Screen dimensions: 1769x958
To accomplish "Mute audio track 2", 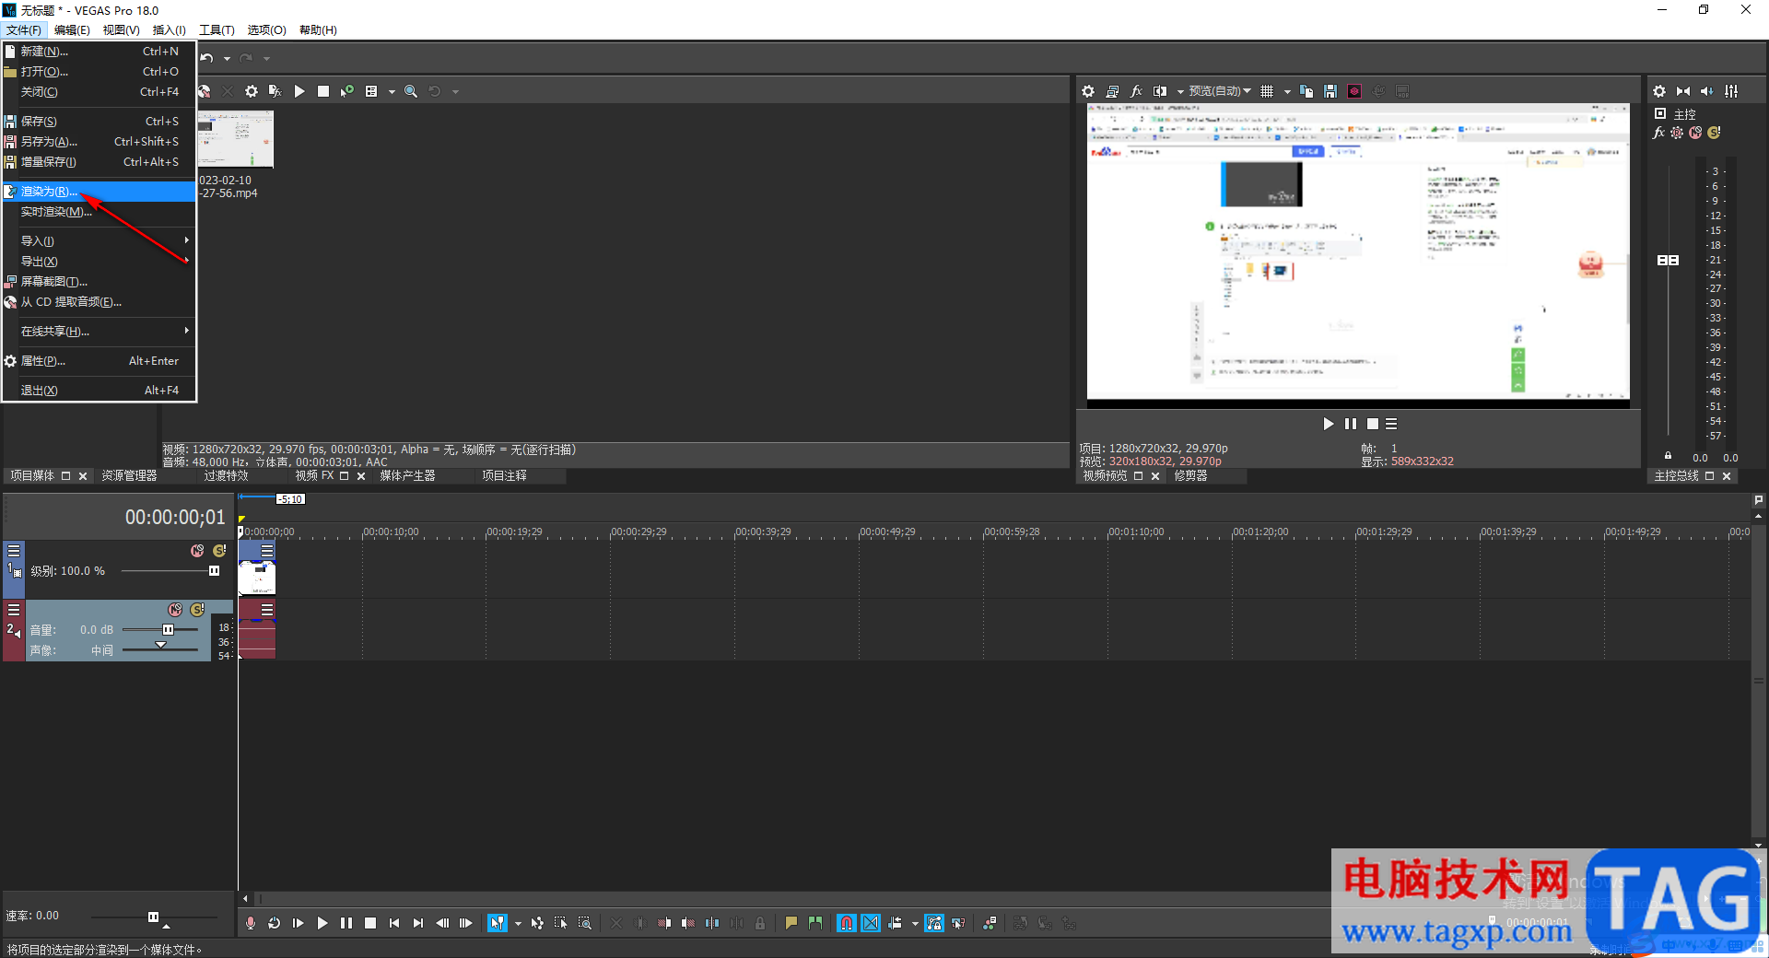I will (175, 610).
